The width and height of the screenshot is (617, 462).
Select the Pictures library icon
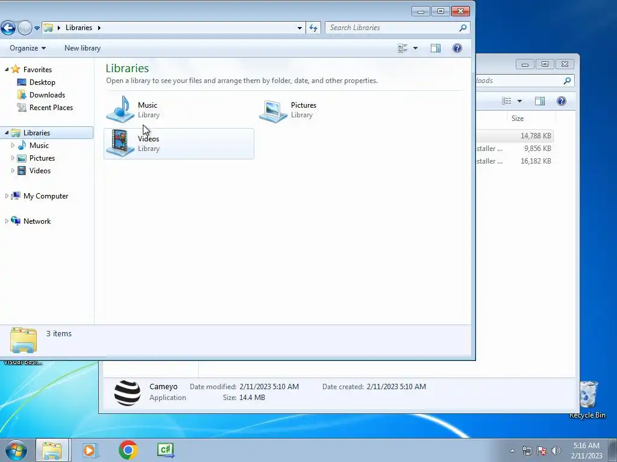pyautogui.click(x=273, y=111)
